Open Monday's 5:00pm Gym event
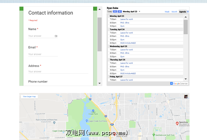207x140 pixels. point(122,26)
